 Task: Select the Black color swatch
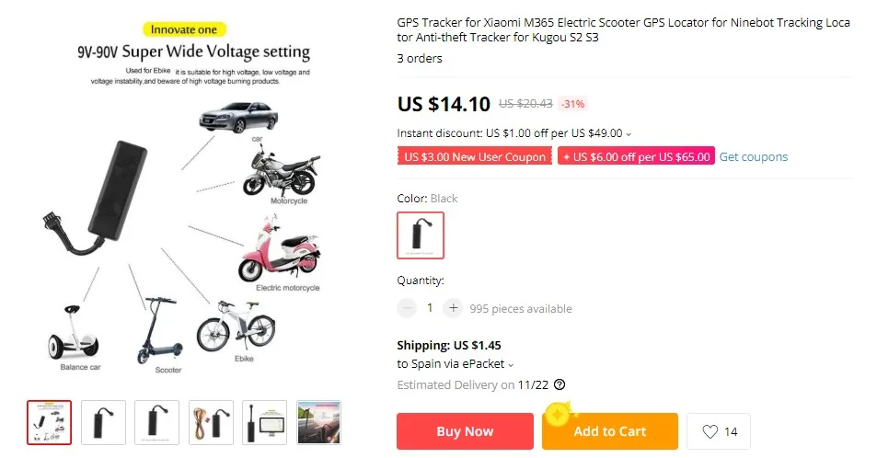coord(421,235)
